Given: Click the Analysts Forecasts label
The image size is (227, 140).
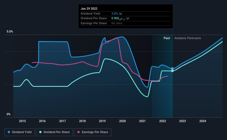Looking at the screenshot, I should click(188, 38).
